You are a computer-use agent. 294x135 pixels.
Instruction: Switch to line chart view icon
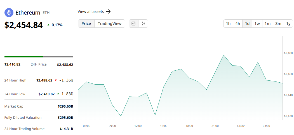tap(133, 24)
